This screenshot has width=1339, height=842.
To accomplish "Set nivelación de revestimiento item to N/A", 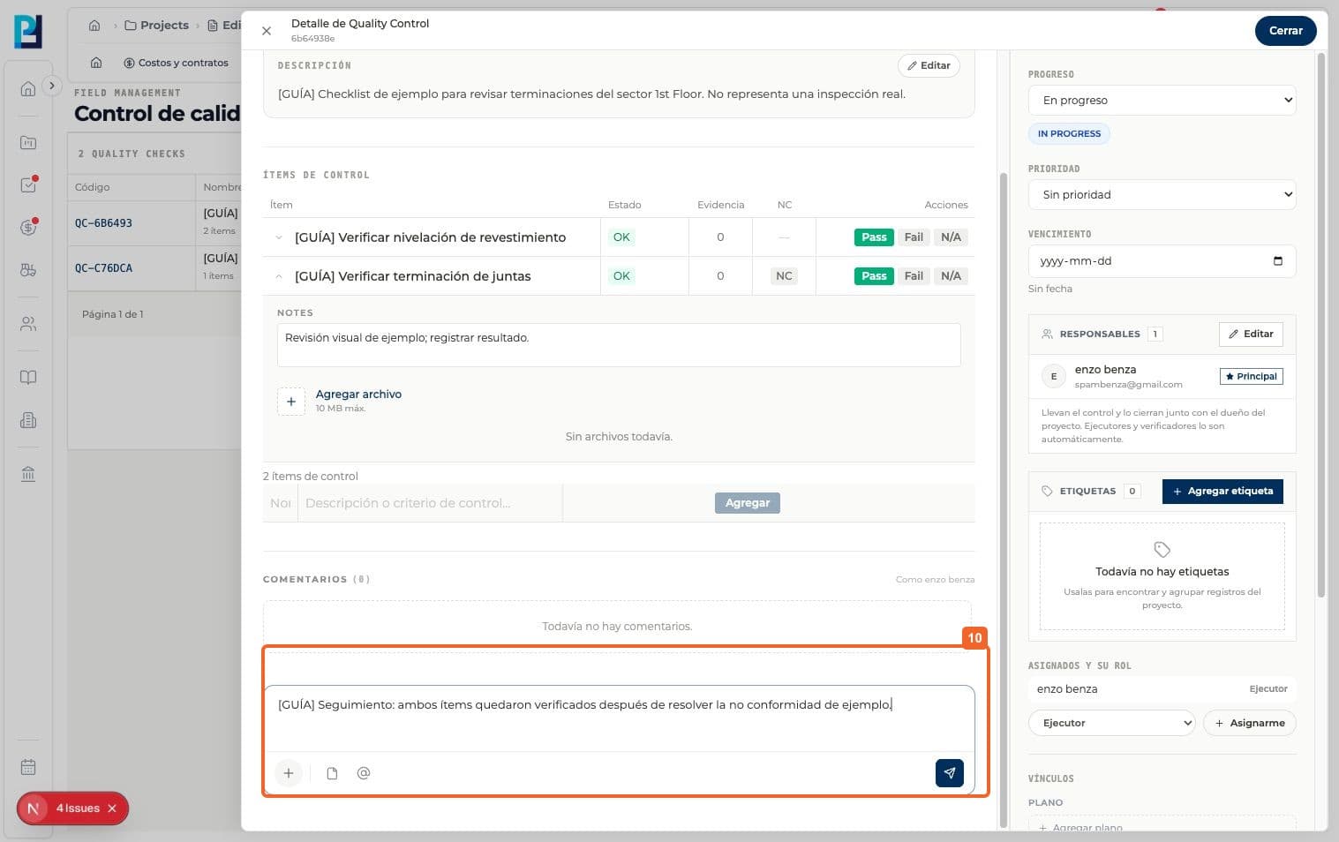I will coord(951,237).
